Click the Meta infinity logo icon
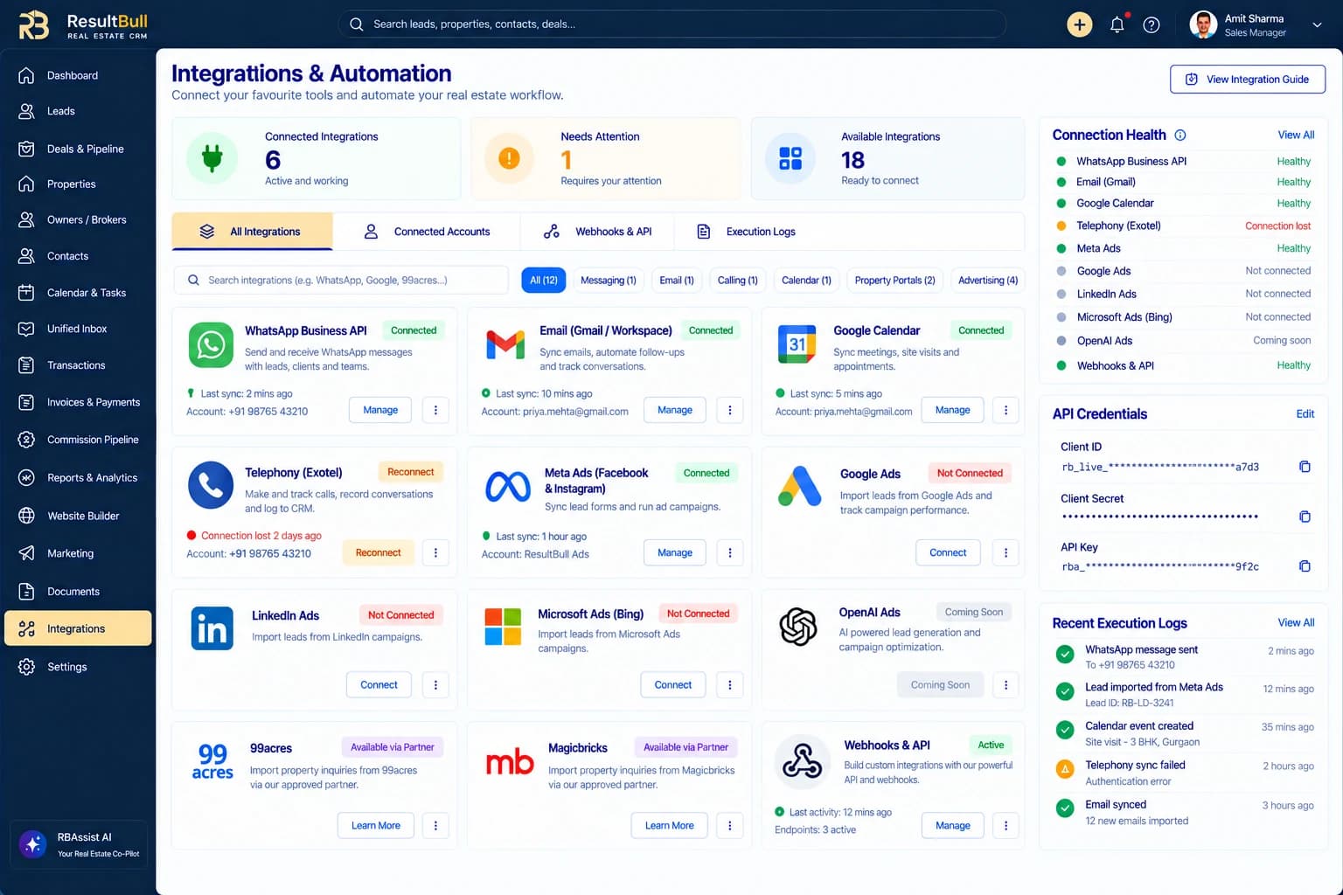This screenshot has width=1343, height=895. [x=508, y=487]
